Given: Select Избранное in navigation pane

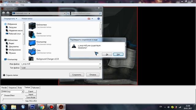Looking at the screenshot, I should (x=12, y=24).
